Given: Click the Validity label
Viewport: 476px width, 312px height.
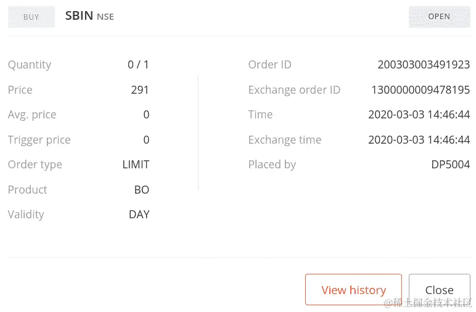Looking at the screenshot, I should 26,215.
